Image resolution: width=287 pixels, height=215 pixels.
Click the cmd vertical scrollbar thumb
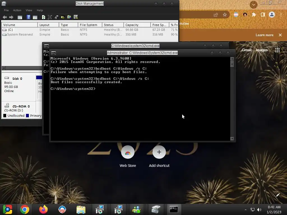[x=232, y=64]
